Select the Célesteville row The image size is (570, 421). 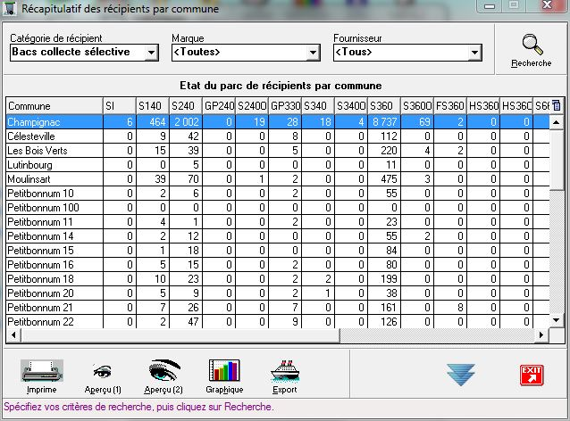(52, 136)
